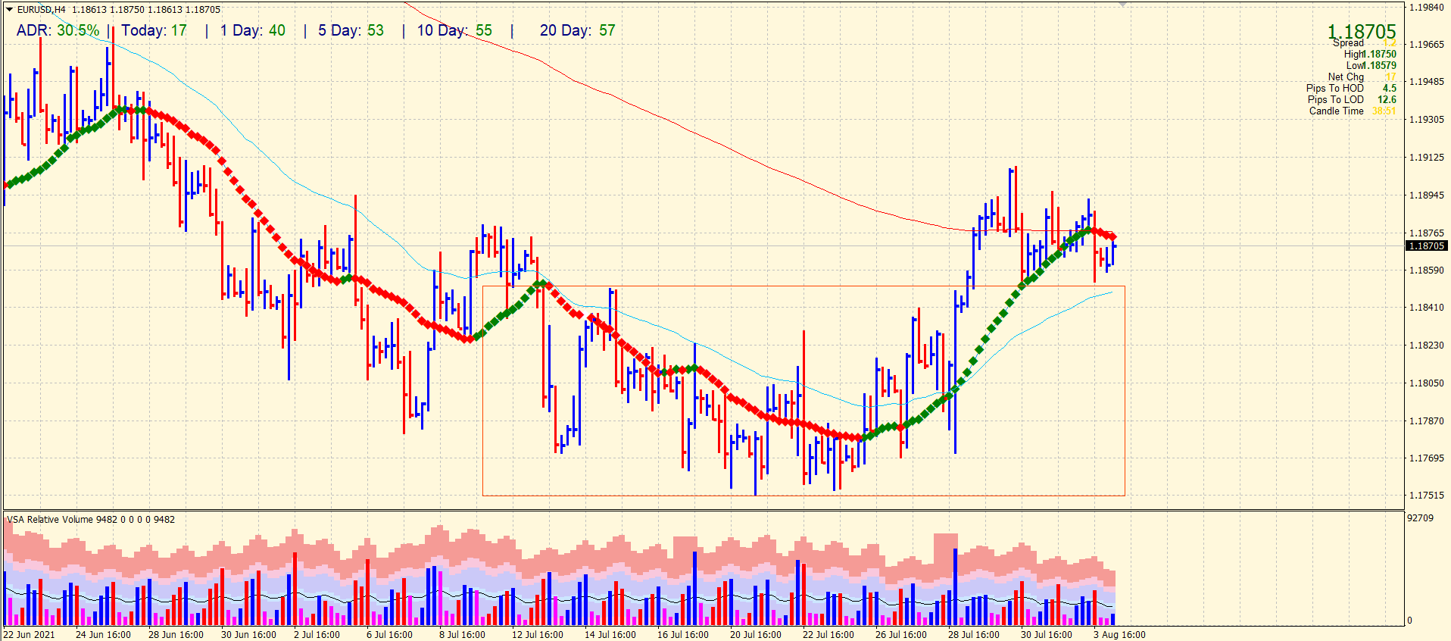Click the 1.17515 price axis label
Viewport: 1451px width, 641px height.
click(x=1426, y=496)
